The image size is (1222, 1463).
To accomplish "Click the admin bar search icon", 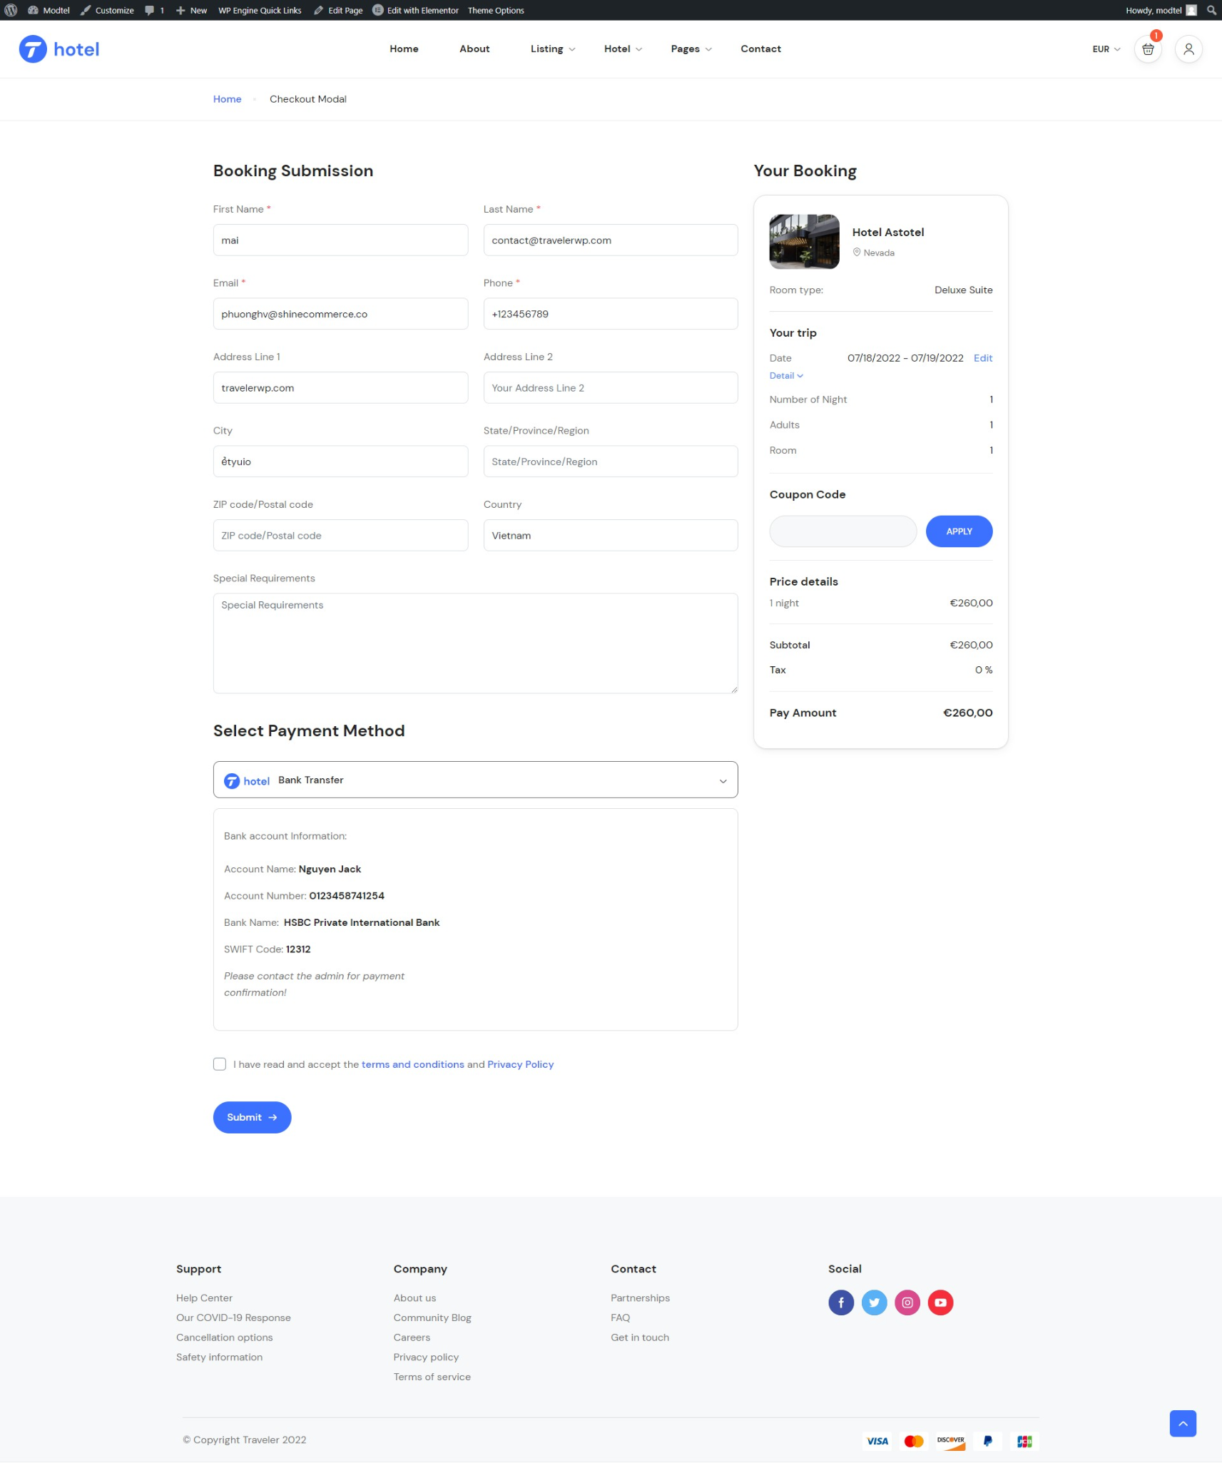I will [x=1211, y=10].
